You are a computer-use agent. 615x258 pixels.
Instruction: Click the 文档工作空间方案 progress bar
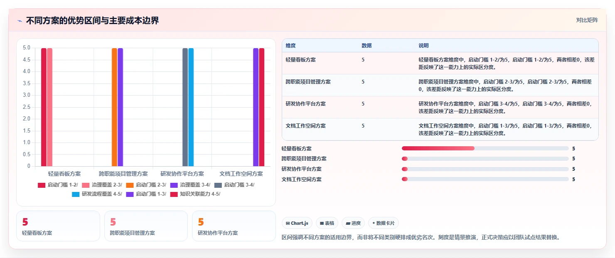[x=485, y=179]
